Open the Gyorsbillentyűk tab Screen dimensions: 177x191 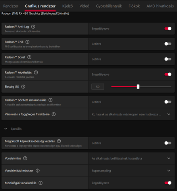tap(109, 6)
